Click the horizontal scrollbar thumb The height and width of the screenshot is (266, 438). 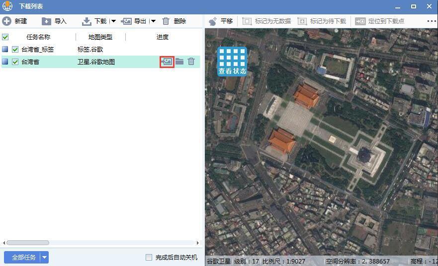[x=28, y=243]
